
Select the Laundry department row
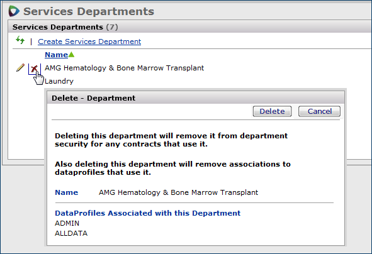coord(59,81)
